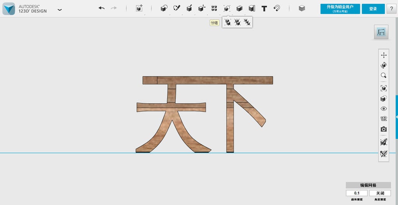
Task: Select the Measure tool with ruler
Action: [x=252, y=9]
